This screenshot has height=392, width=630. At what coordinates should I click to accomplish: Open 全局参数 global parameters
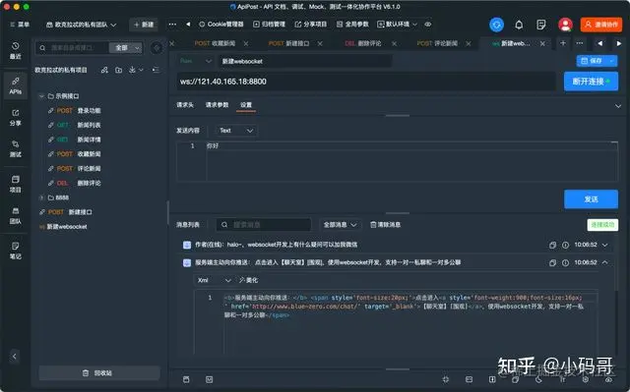[352, 25]
